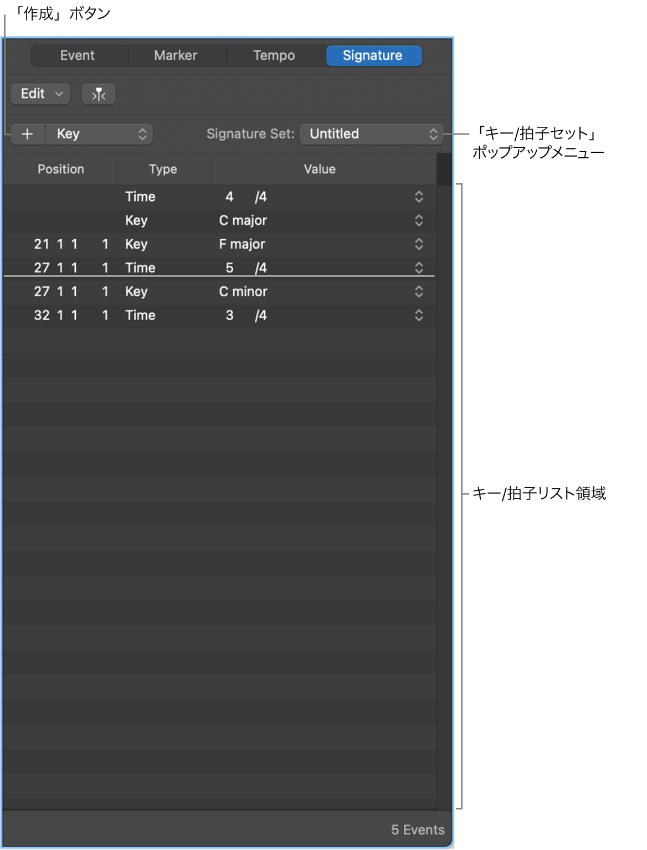This screenshot has width=647, height=850.
Task: Click the 3/4 Time event value stepper
Action: pos(418,315)
